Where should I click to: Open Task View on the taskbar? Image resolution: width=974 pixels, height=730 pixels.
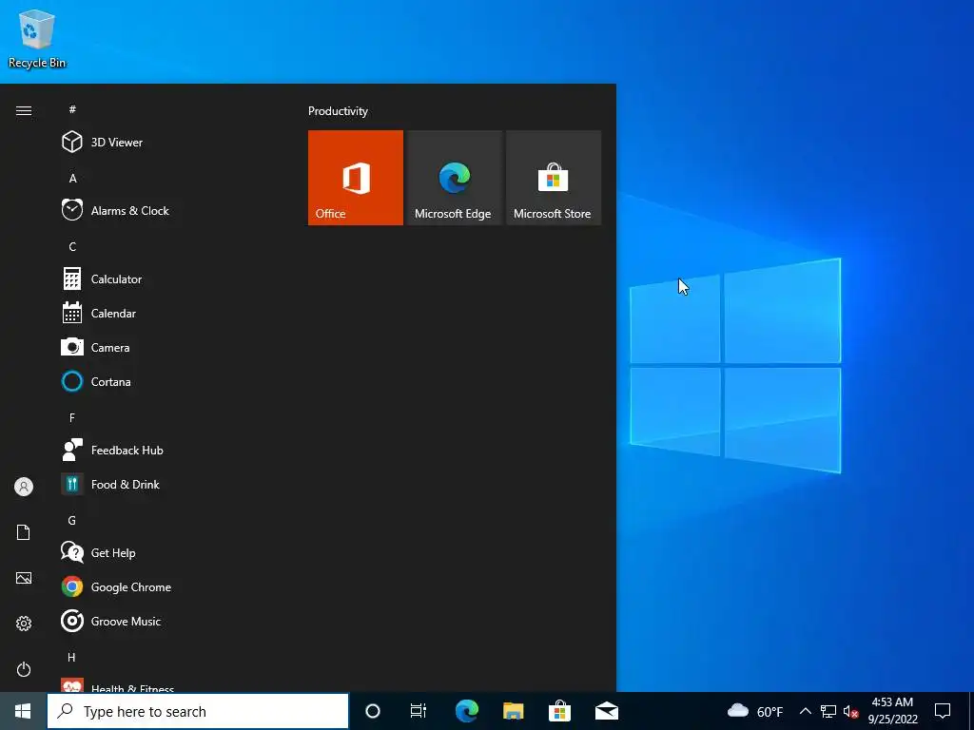point(419,711)
